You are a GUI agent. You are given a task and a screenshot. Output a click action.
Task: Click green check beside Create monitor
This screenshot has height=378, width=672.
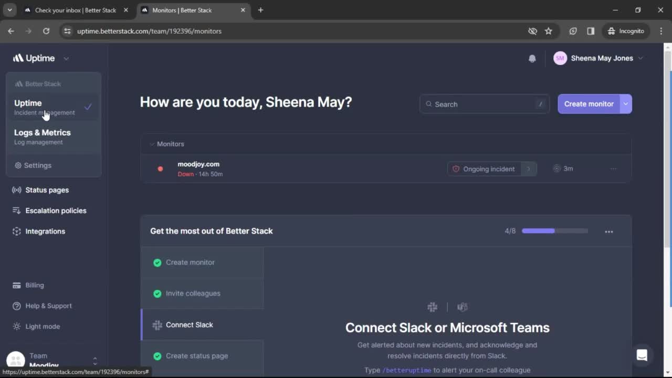point(157,262)
